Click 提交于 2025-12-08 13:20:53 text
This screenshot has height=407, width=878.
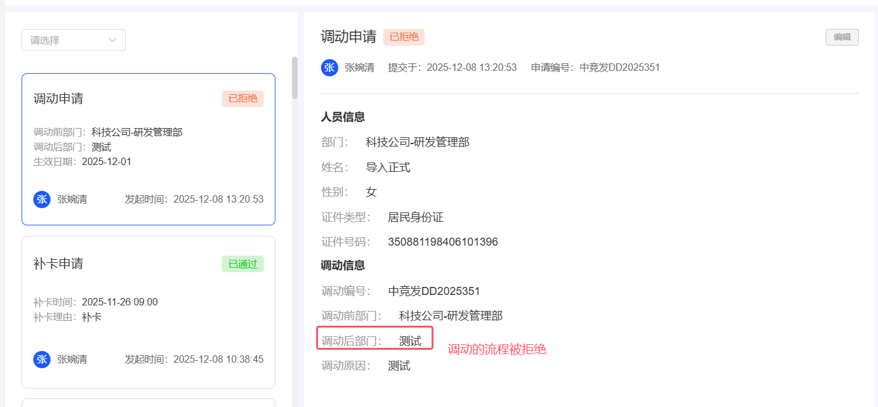[452, 68]
